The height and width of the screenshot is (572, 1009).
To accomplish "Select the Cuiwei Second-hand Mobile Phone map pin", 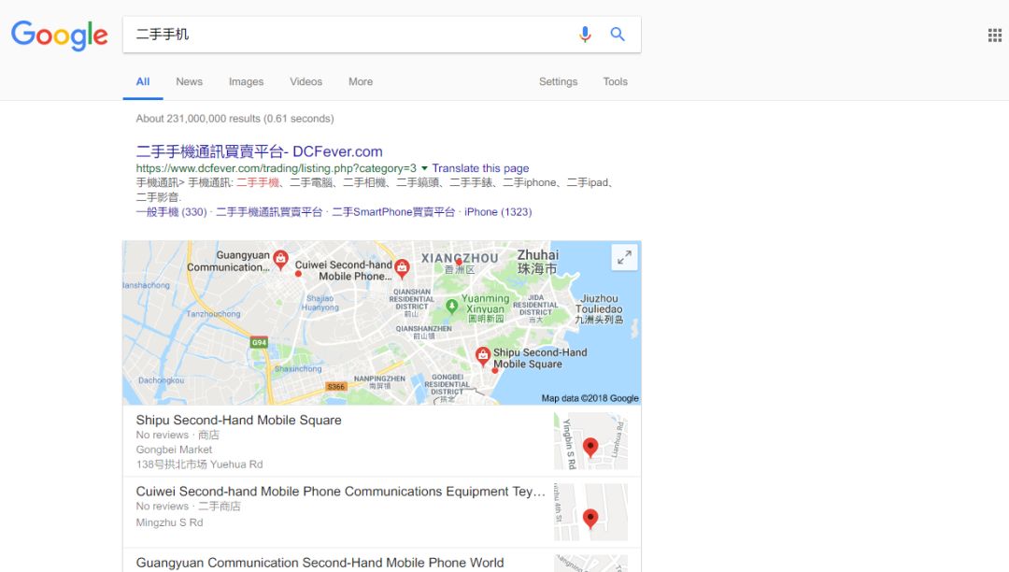I will tap(402, 267).
